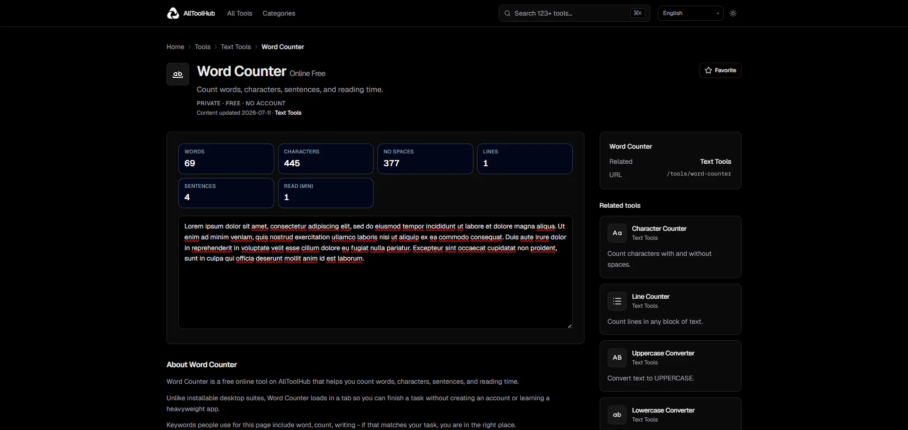Open the Uppercase Converter related tool
This screenshot has width=908, height=430.
coord(671,366)
